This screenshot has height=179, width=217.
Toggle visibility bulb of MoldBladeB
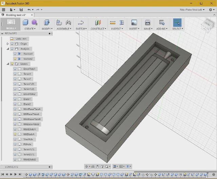coord(15,159)
